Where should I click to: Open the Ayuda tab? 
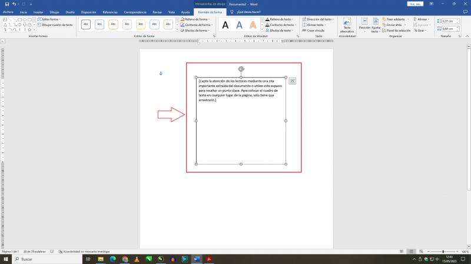coord(185,12)
